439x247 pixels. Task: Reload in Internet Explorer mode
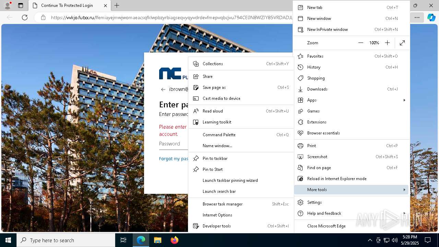352,179
